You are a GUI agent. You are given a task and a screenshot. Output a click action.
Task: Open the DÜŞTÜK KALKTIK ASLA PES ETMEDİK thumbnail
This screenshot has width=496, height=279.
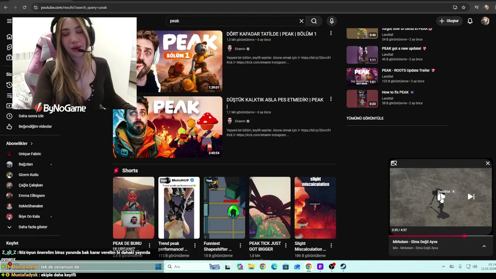click(167, 127)
